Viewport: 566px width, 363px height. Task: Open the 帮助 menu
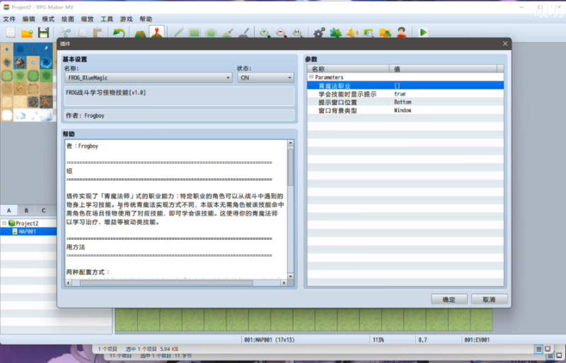click(x=146, y=19)
